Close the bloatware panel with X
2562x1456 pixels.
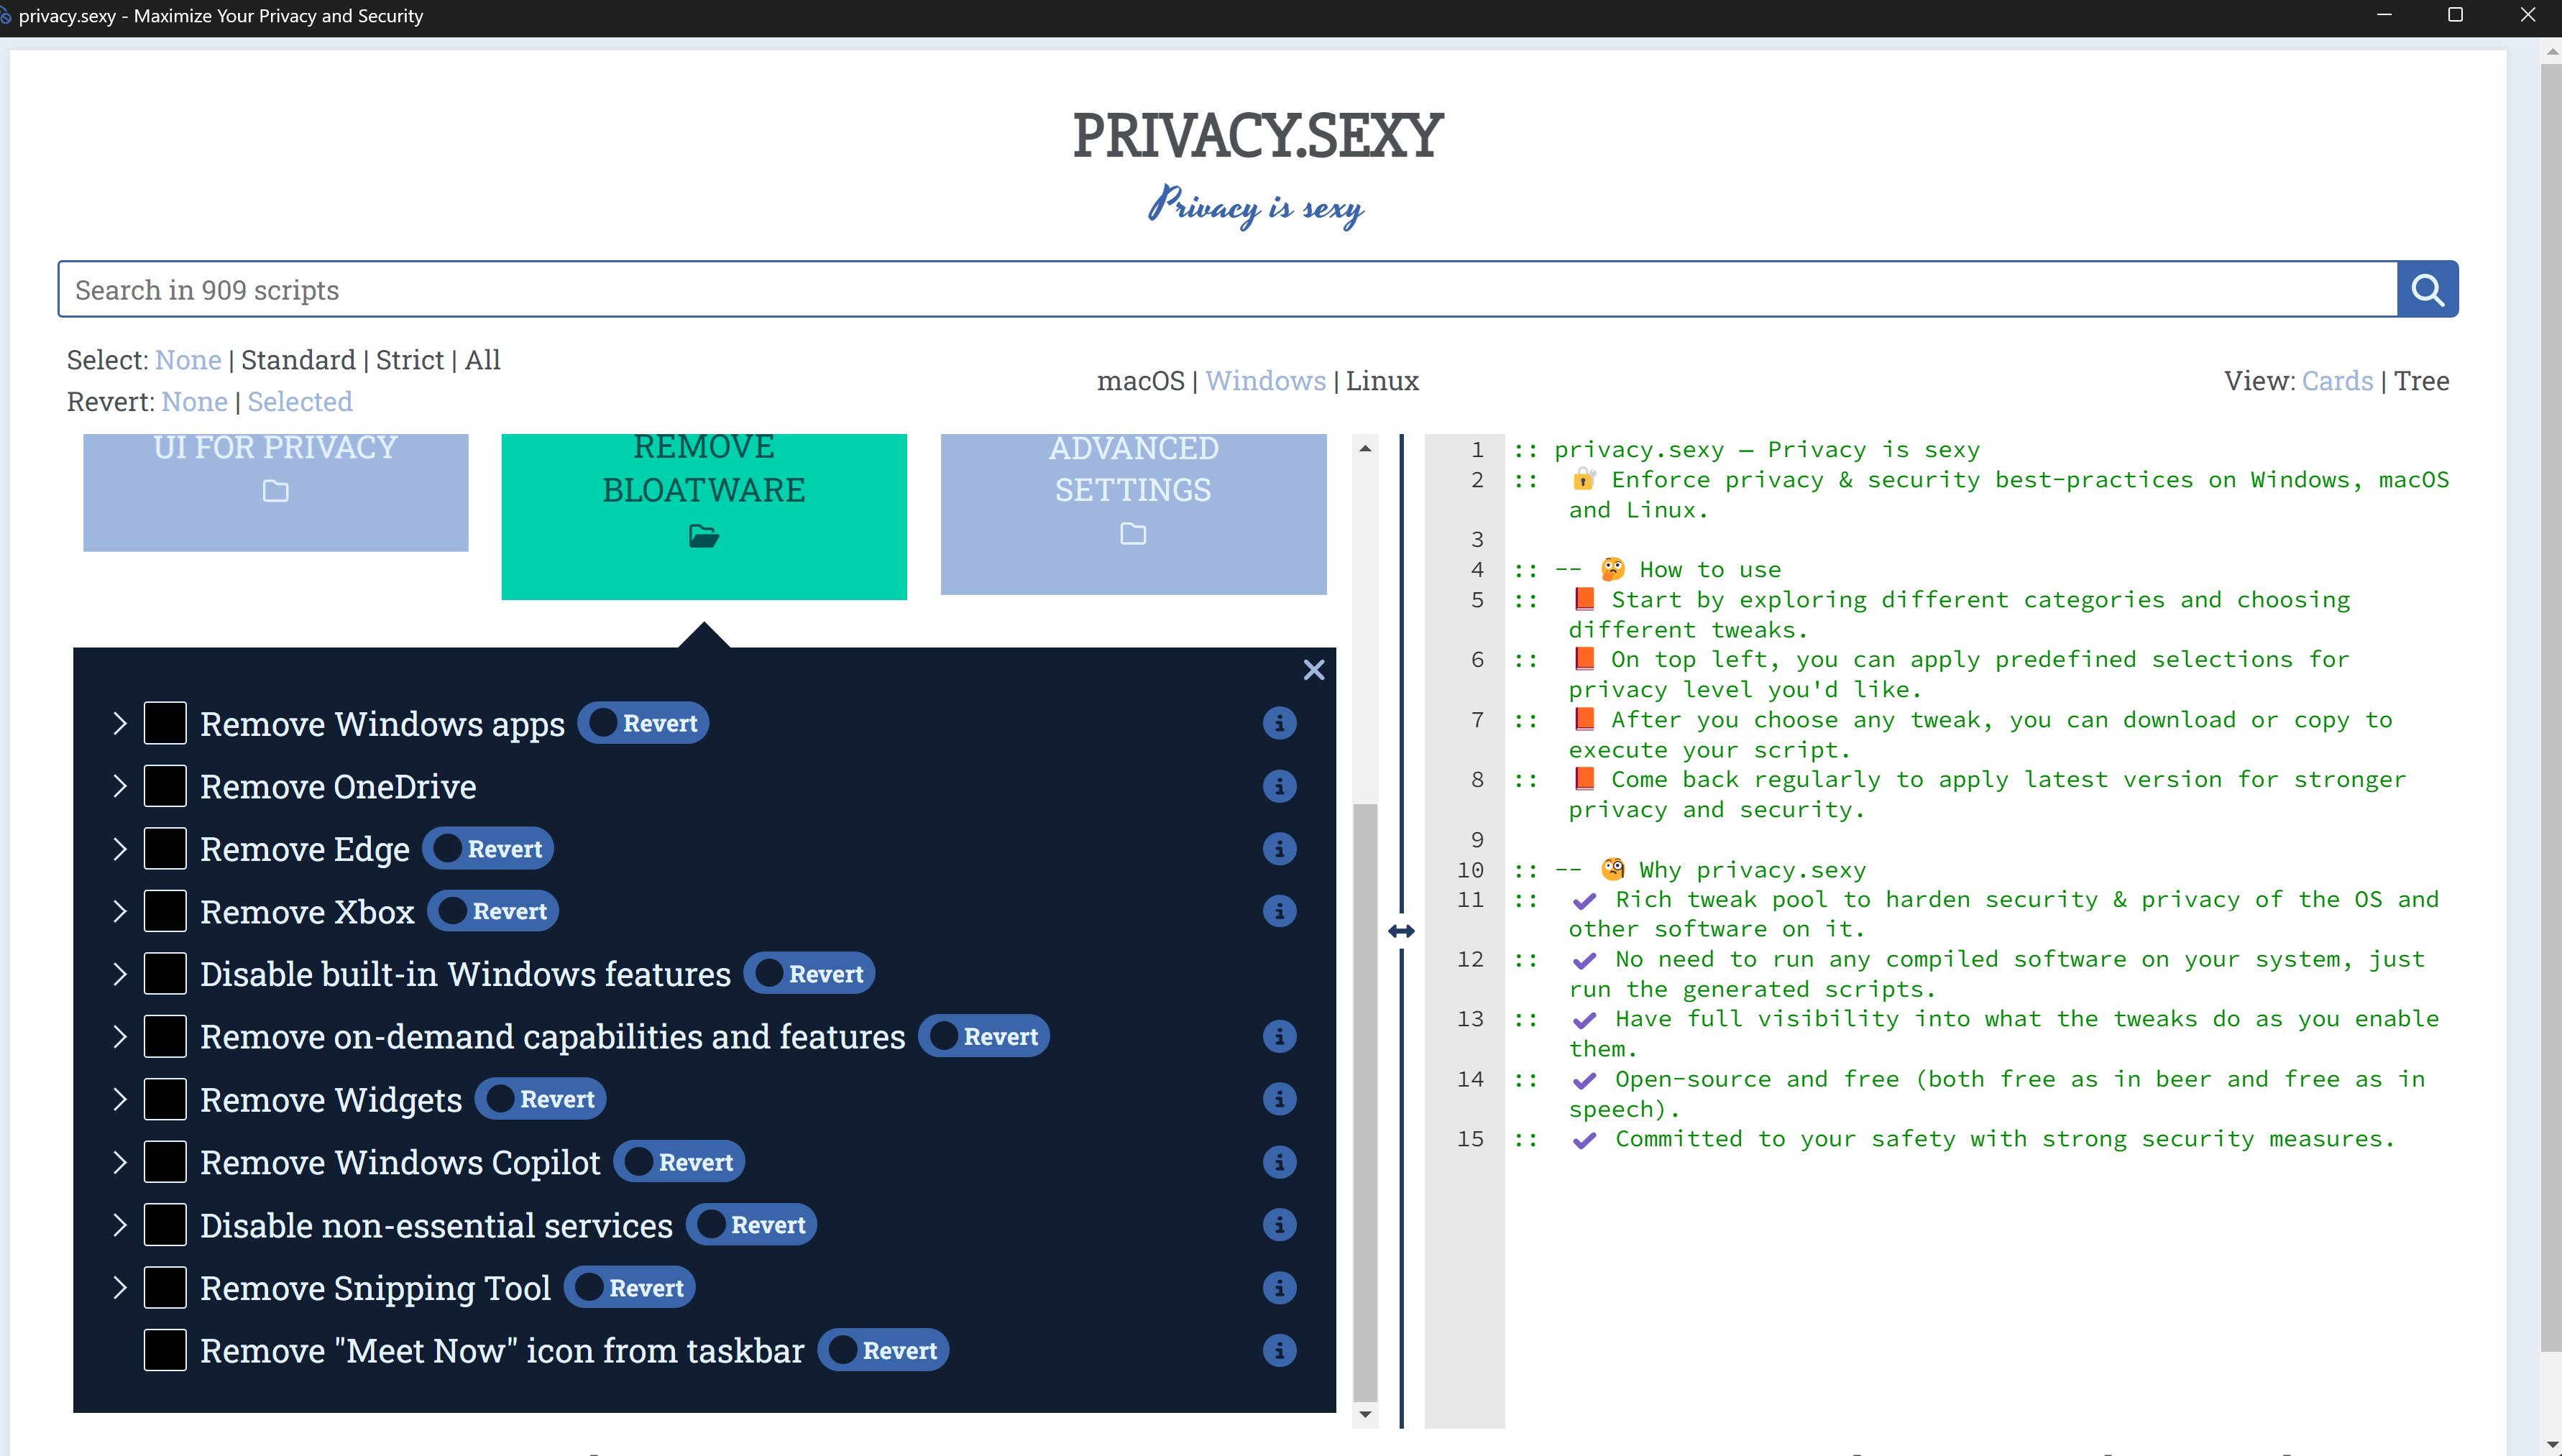(1313, 670)
